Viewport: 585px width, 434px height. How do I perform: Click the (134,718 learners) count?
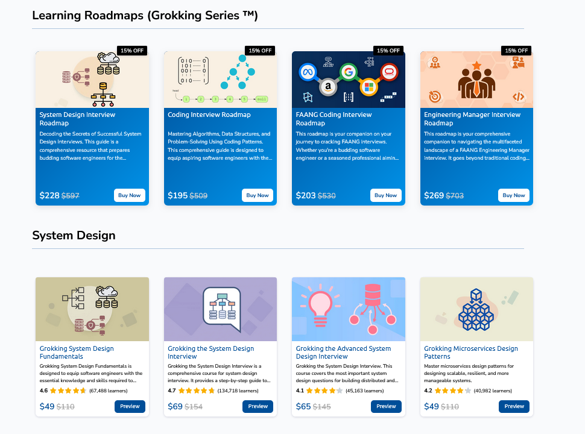238,391
